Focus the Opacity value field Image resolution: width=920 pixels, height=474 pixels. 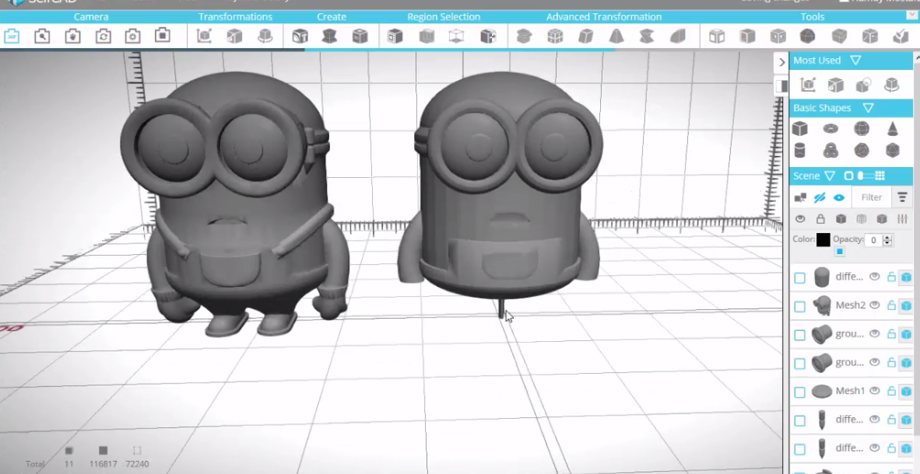[873, 239]
